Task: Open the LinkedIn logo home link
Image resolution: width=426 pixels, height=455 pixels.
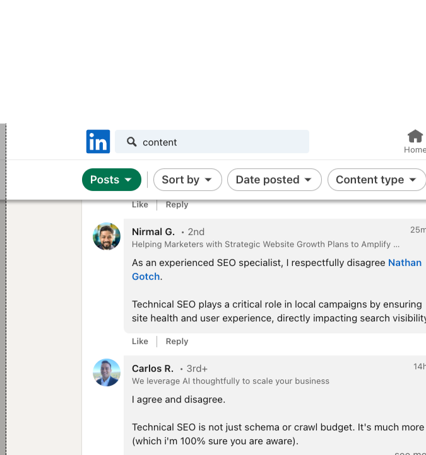Action: click(x=98, y=141)
